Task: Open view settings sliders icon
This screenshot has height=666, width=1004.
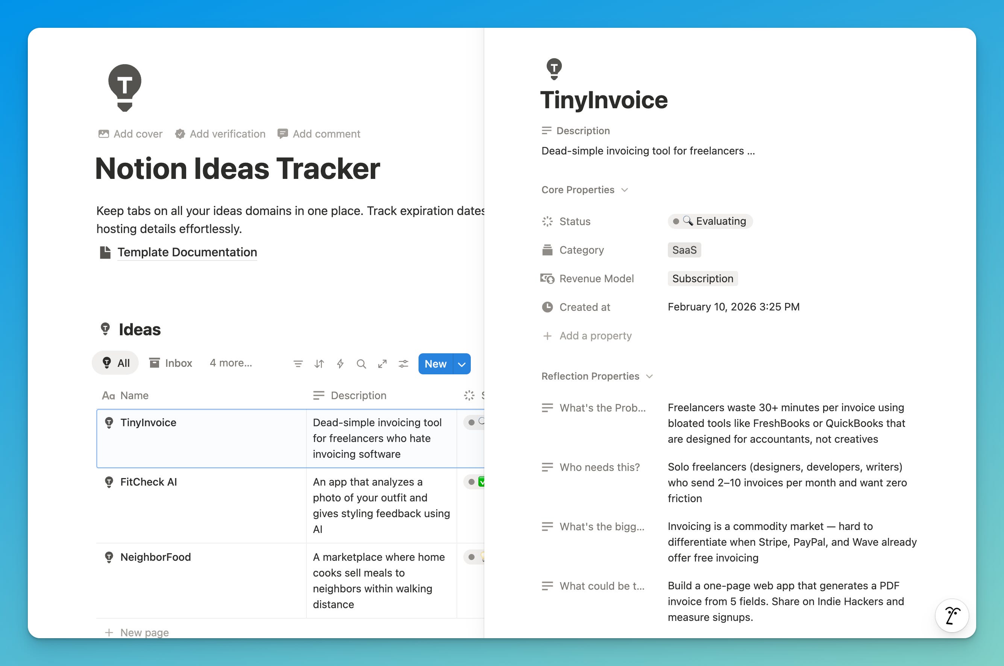Action: point(403,364)
